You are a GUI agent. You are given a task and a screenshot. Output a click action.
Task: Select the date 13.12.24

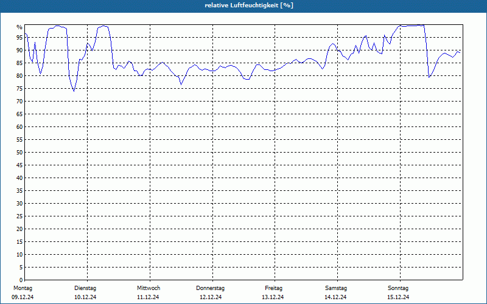tap(273, 297)
